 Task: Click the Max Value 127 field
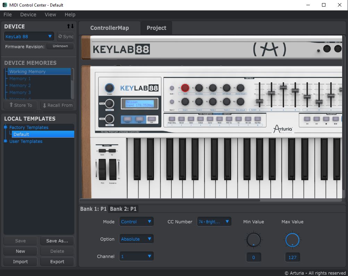click(x=292, y=257)
